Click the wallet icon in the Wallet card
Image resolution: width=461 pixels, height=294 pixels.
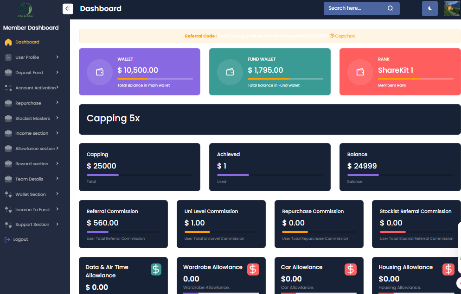pyautogui.click(x=99, y=72)
